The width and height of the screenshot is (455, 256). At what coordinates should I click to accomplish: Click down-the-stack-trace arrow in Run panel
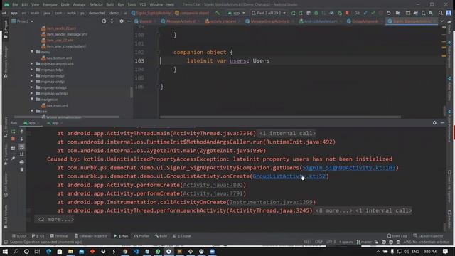pos(22,139)
